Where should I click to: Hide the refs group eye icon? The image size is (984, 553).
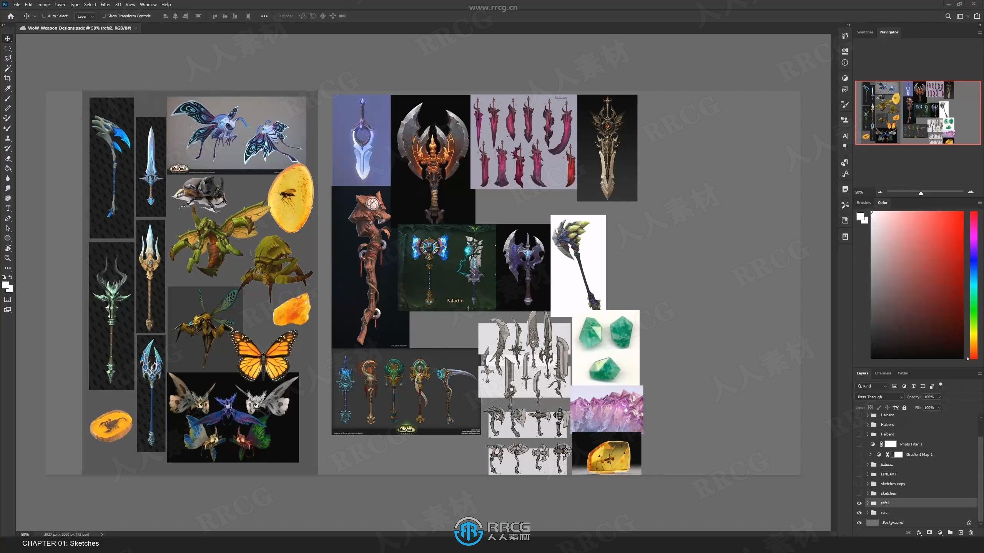859,513
